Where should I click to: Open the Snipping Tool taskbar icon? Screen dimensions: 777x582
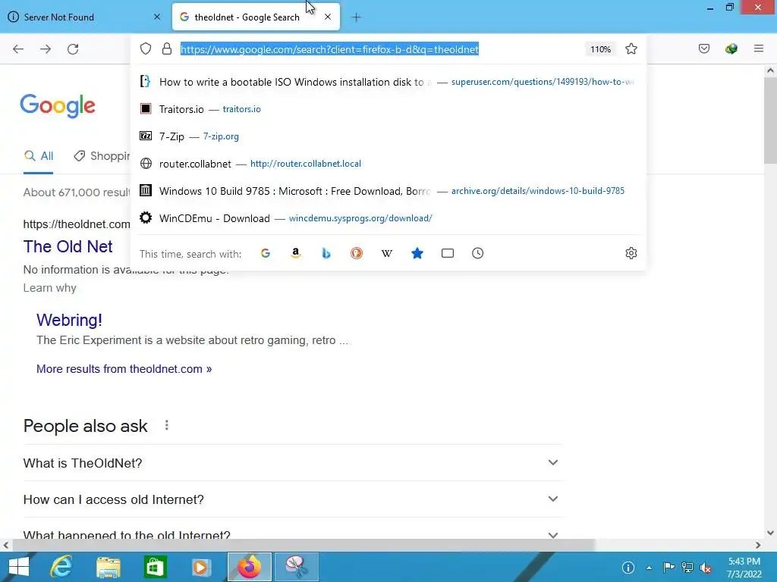point(297,567)
